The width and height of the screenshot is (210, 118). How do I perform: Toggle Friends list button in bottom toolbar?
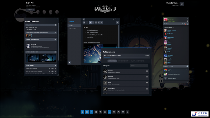click(109, 112)
